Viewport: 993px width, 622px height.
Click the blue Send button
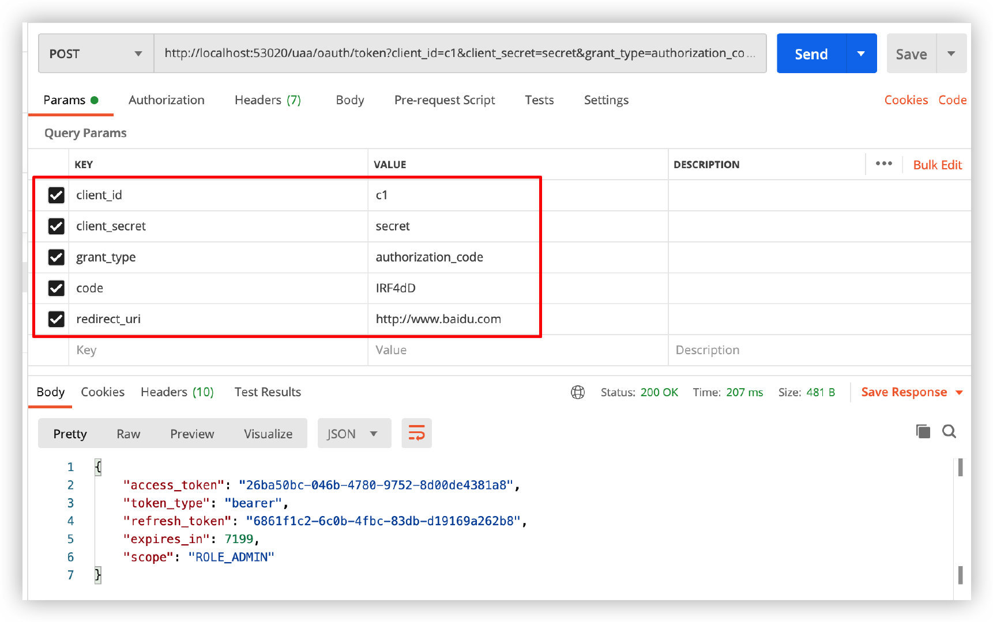coord(811,54)
